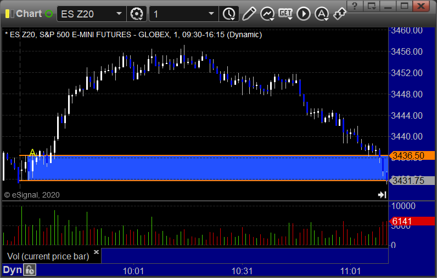Viewport: 437px width, 278px height.
Task: Click the 10000 volume axis label
Action: [404, 206]
